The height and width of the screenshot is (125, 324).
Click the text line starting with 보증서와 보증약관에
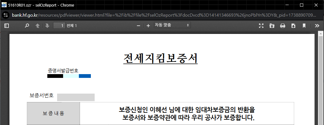pyautogui.click(x=188, y=118)
